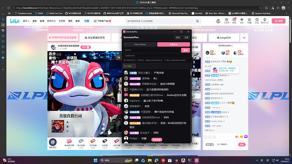The height and width of the screenshot is (164, 292).
Task: Click the pink 发送 send button in chat
Action: (x=242, y=145)
